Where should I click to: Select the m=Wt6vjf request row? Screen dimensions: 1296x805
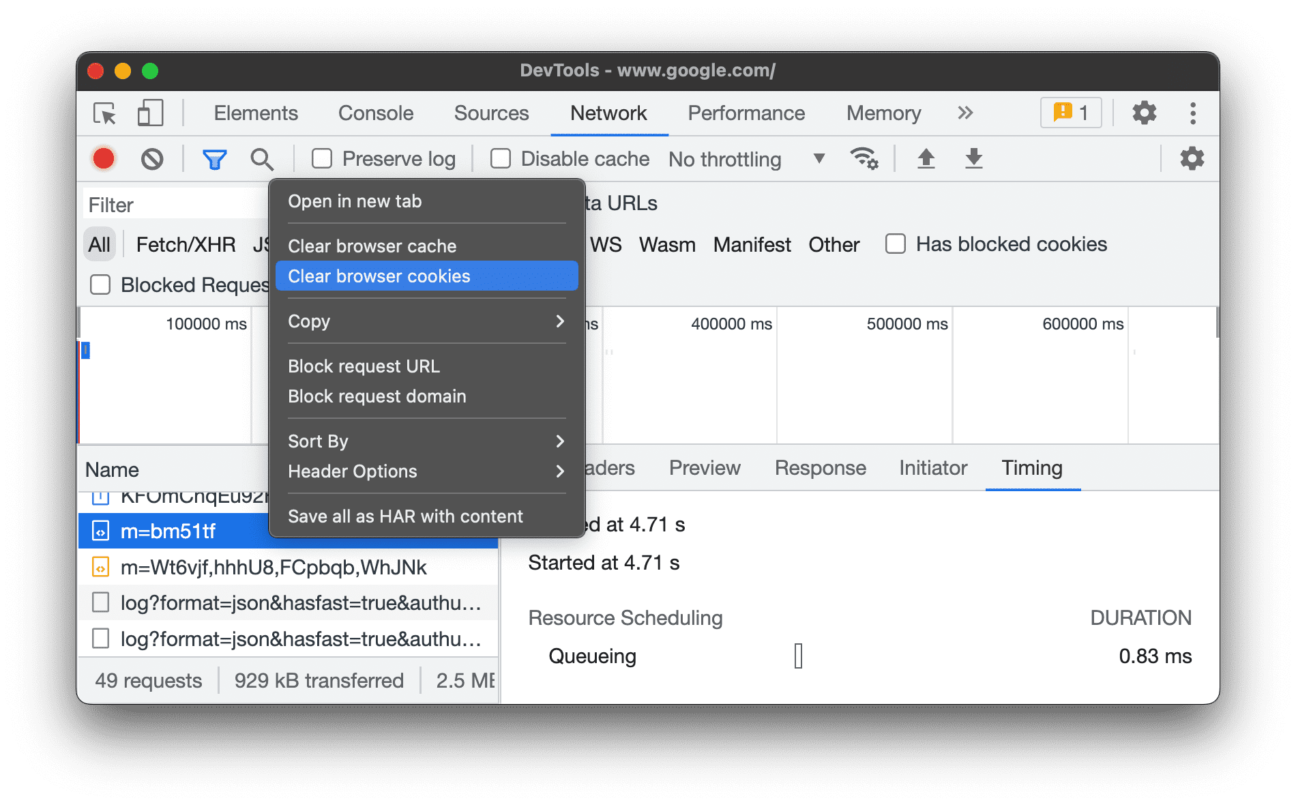(273, 567)
